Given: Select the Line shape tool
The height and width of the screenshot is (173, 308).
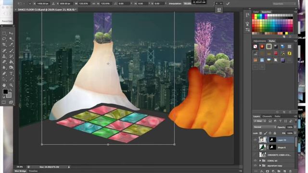Looking at the screenshot, I should (11, 79).
